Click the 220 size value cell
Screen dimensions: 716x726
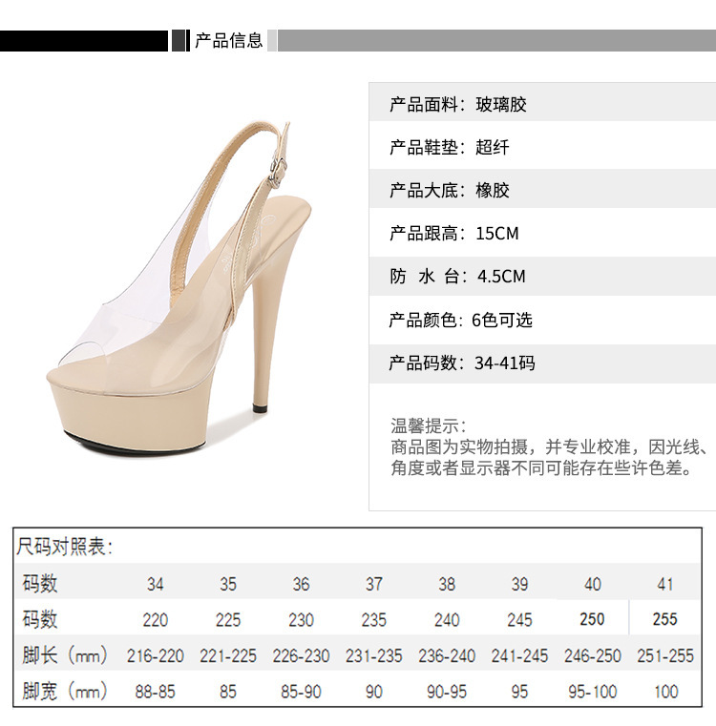(x=156, y=619)
